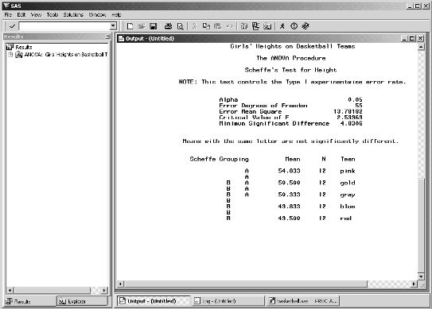Click the 'The ANOVA Procedure' heading
This screenshot has width=432, height=309.
pos(291,58)
